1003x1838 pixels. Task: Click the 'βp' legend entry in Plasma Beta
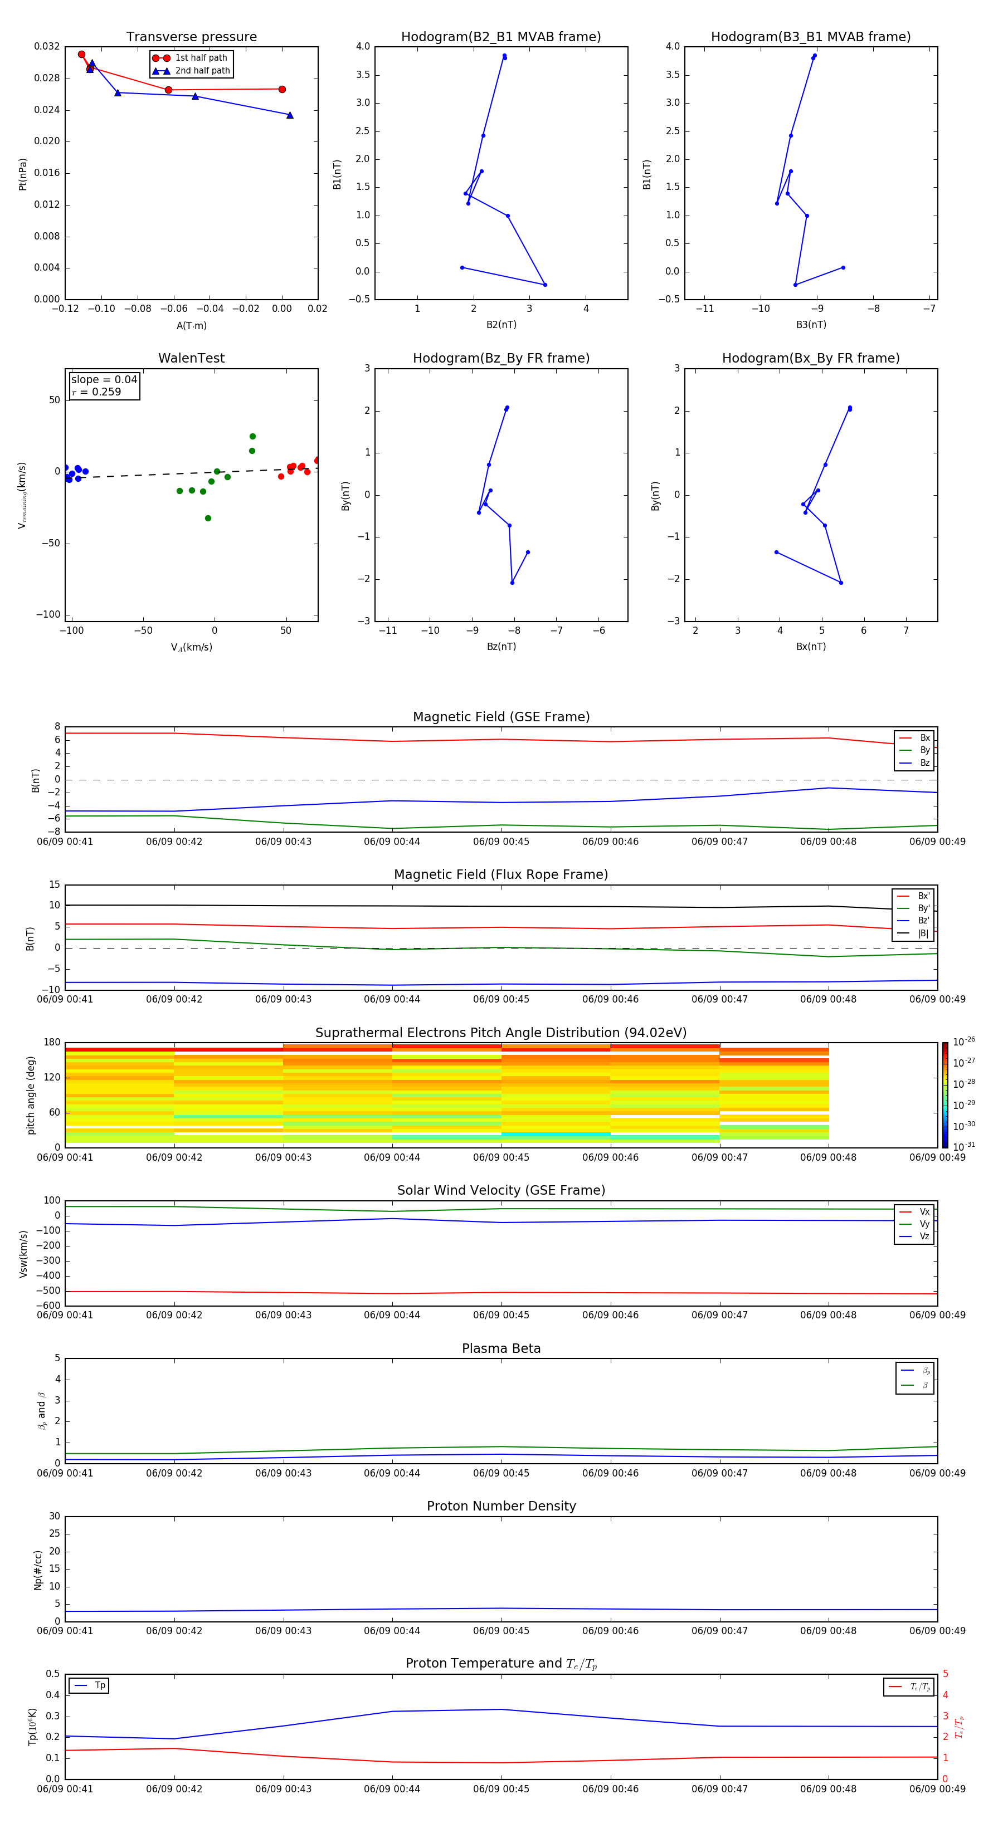(915, 1371)
